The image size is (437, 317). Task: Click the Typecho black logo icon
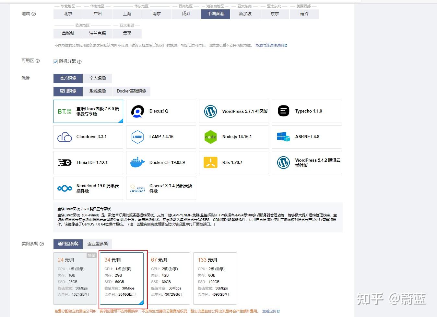click(283, 111)
